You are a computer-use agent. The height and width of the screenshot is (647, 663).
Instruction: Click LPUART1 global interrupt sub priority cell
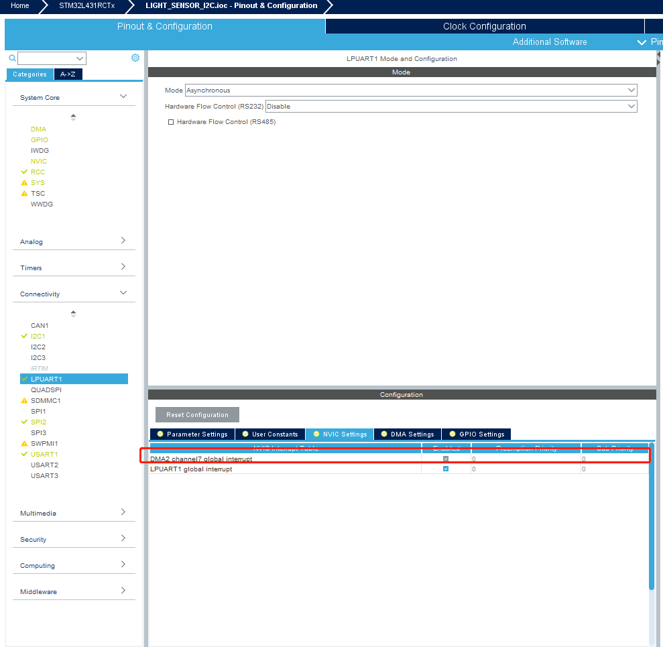(x=615, y=469)
